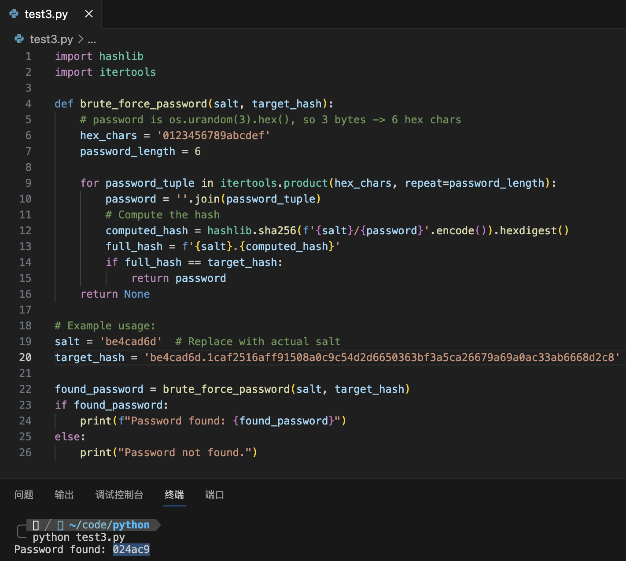Click the 'Password found:' print statement in the editor

pyautogui.click(x=213, y=421)
